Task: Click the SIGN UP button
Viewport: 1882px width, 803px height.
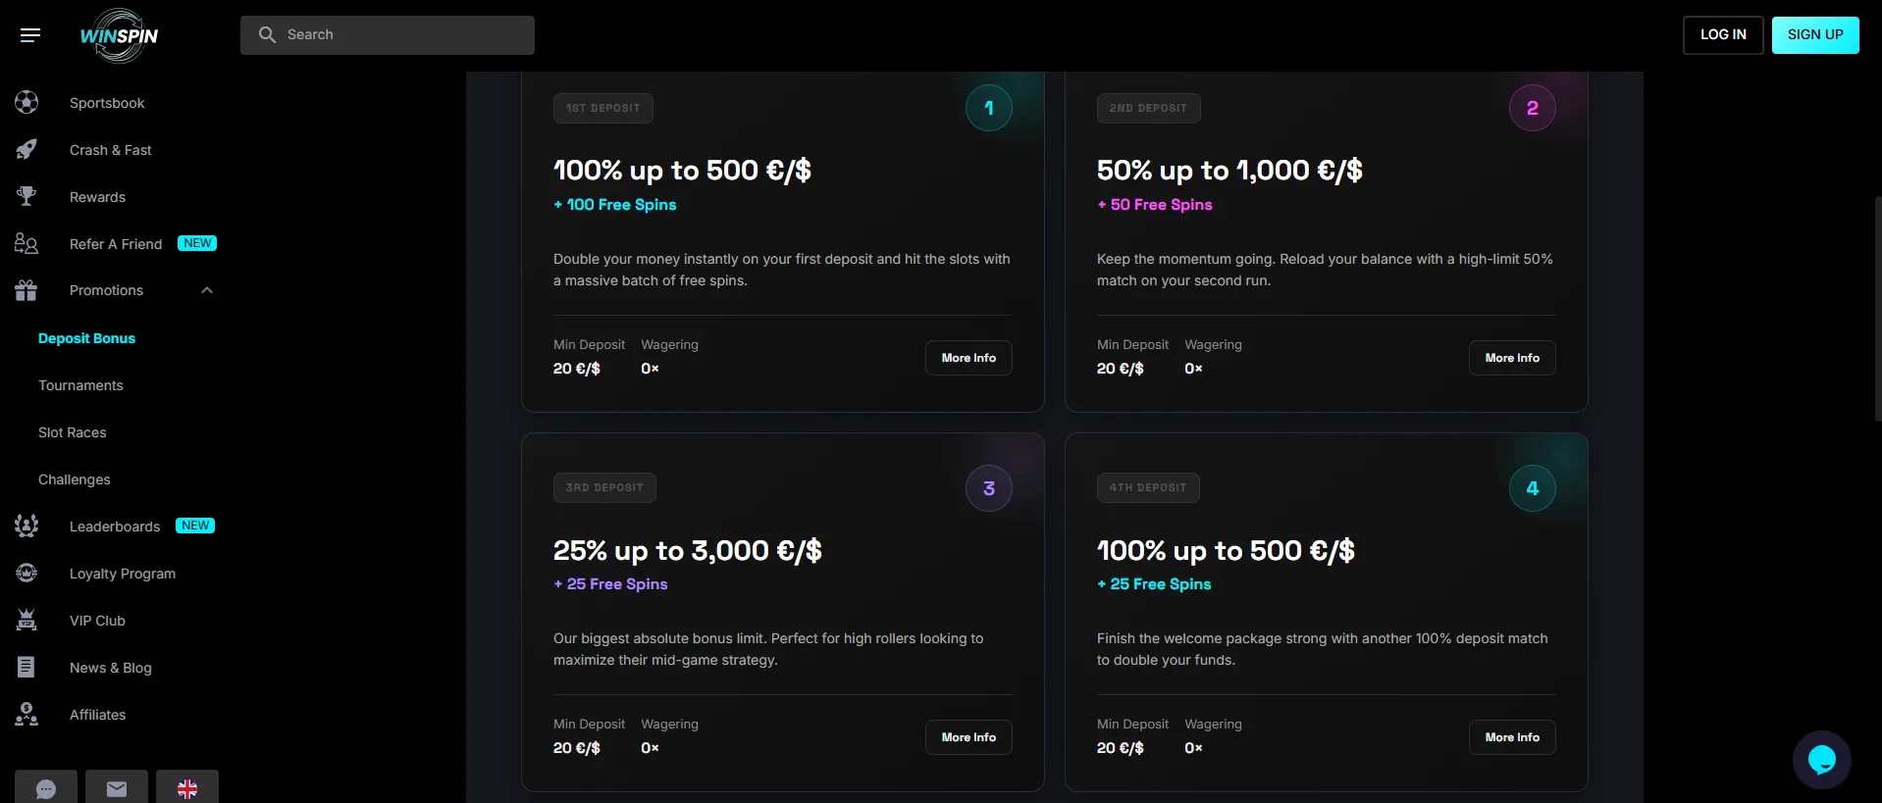Action: pos(1815,34)
